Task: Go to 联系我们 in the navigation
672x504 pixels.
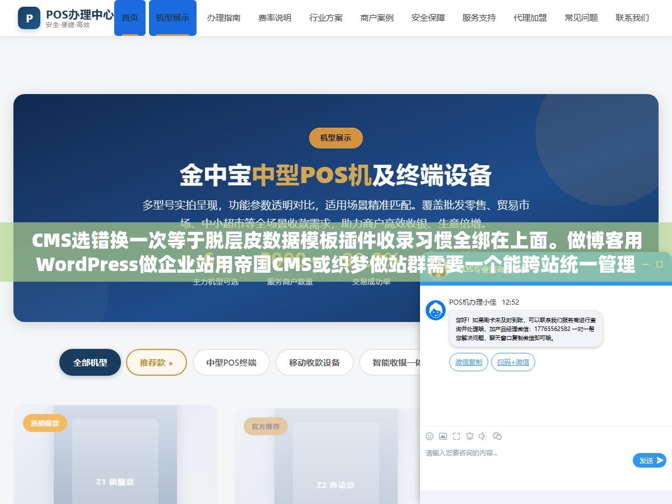Action: pos(632,18)
